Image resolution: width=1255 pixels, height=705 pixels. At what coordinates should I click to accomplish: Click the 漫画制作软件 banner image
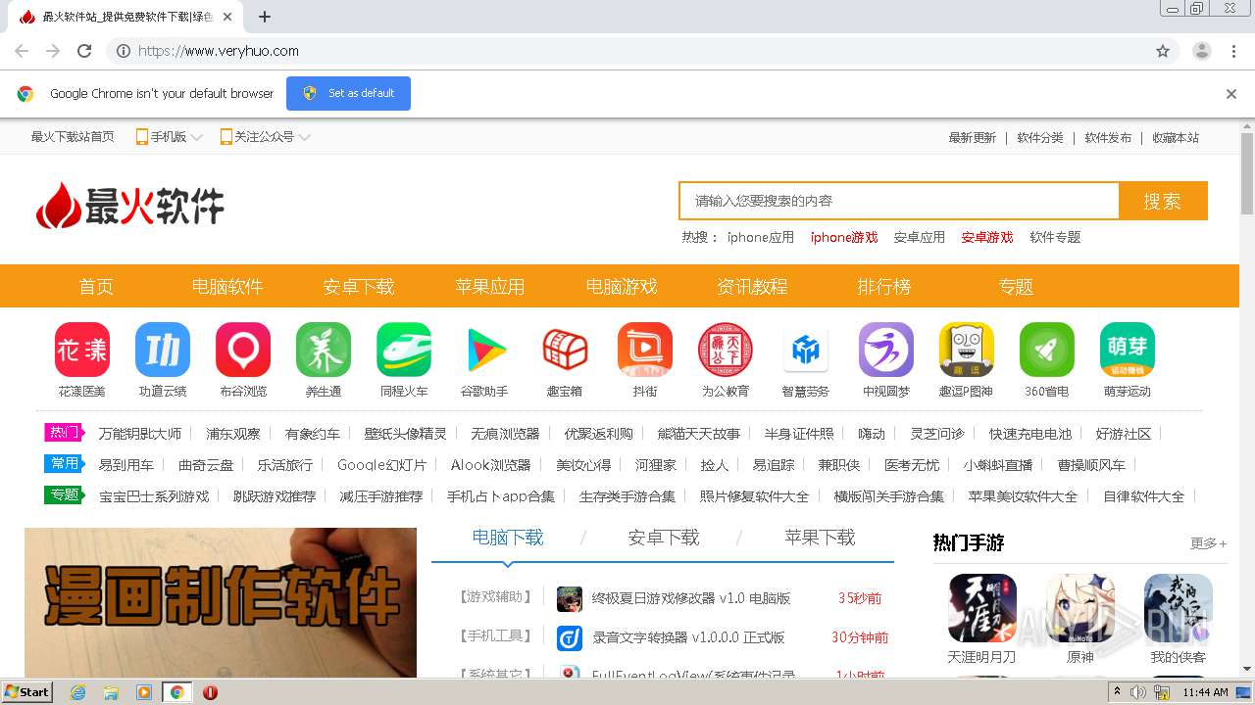(221, 602)
